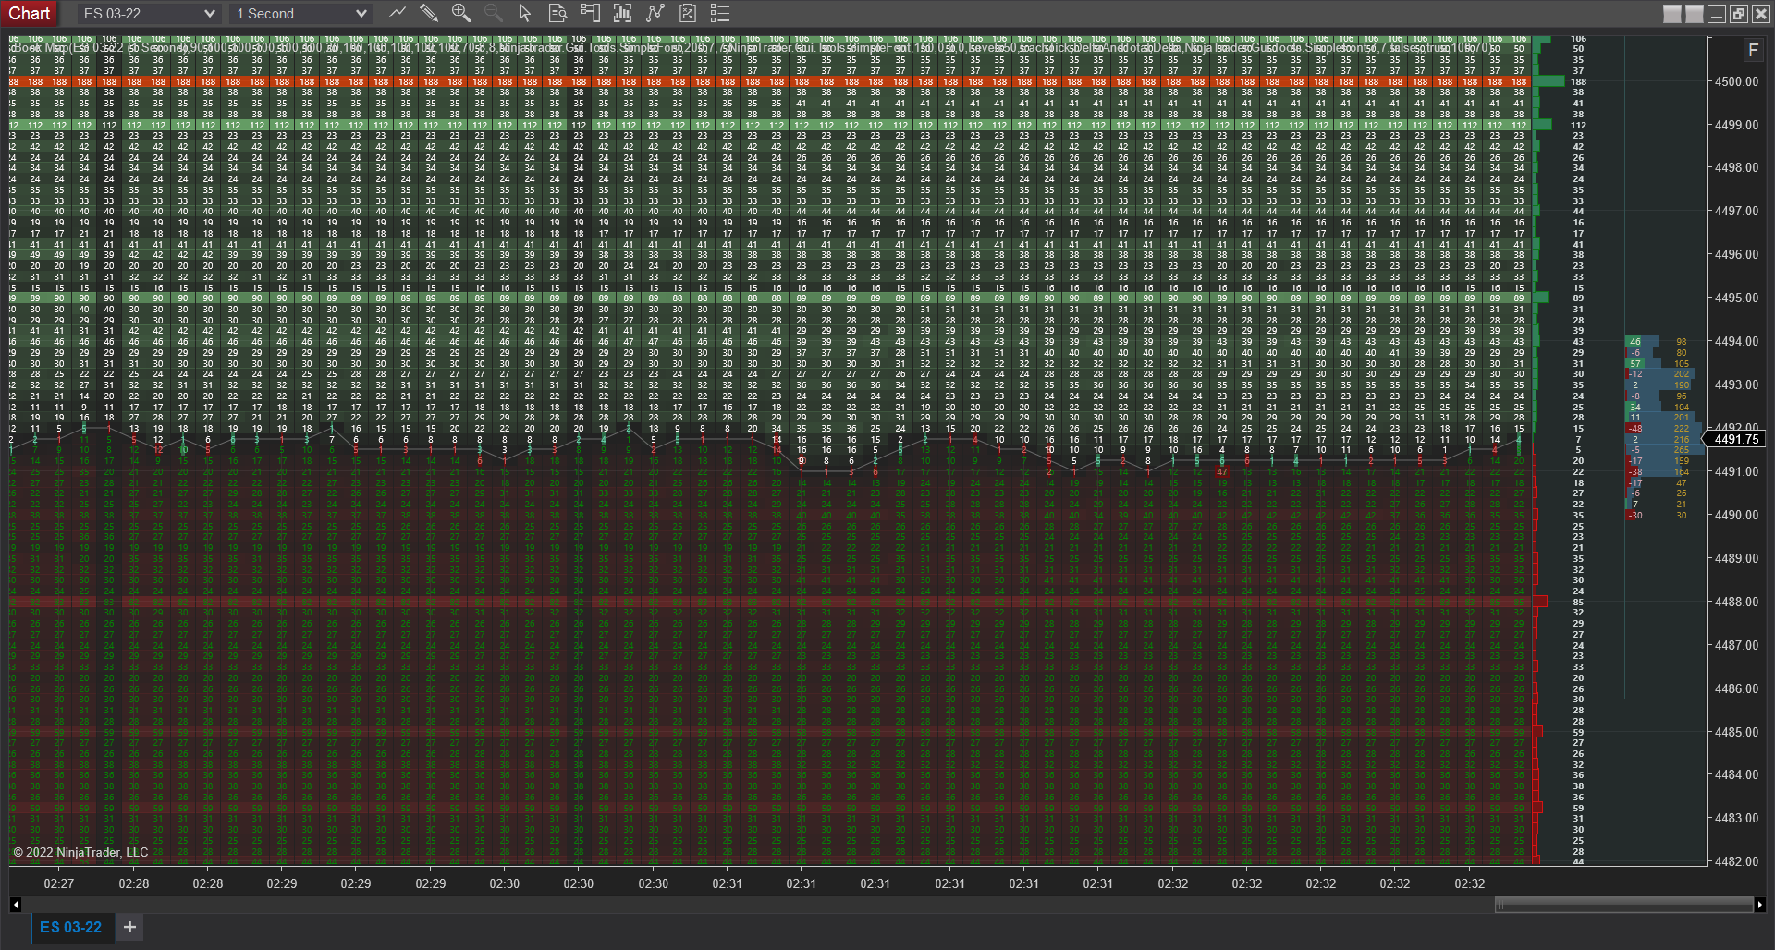This screenshot has width=1775, height=950.
Task: Open the Strategies icon
Action: (688, 13)
